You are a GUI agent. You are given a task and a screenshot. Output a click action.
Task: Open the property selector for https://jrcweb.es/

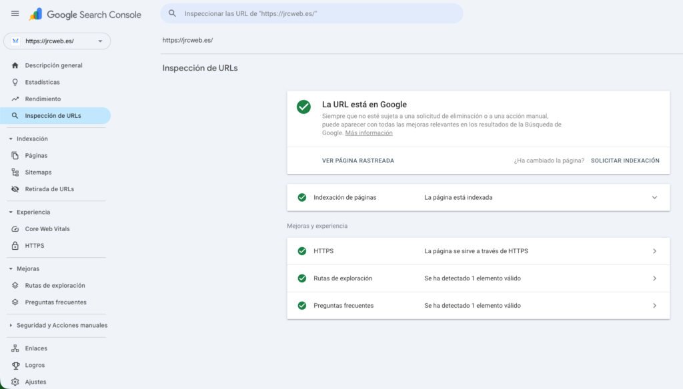tap(57, 41)
